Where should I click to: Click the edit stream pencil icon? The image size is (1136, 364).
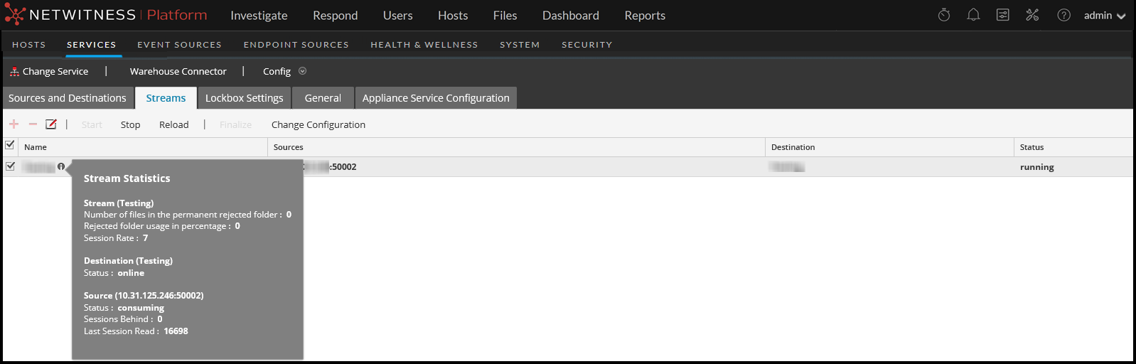point(51,124)
